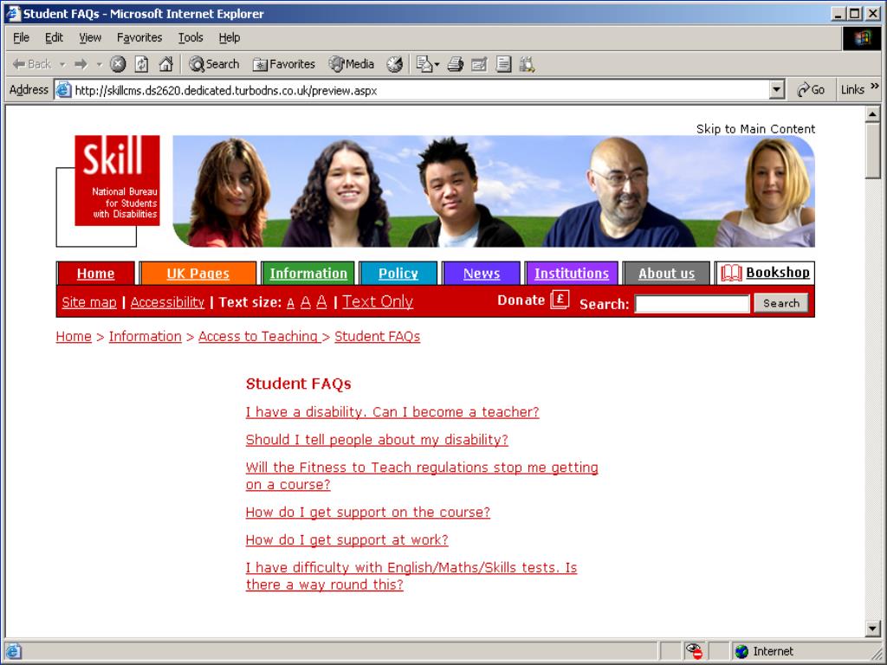The height and width of the screenshot is (665, 887).
Task: Click the Back arrow toolbar button
Action: click(32, 64)
